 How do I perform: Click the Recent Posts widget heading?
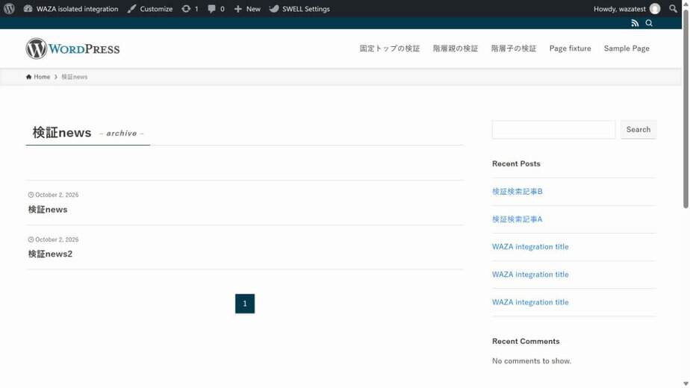coord(516,163)
